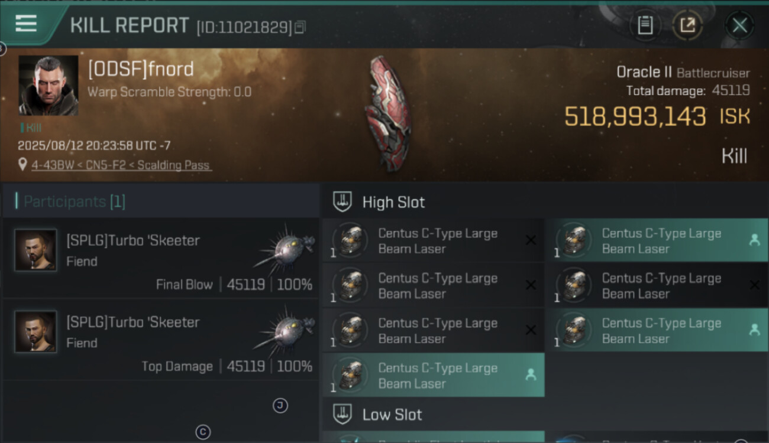This screenshot has height=443, width=769.
Task: Open Final Blow participant's portrait
Action: pyautogui.click(x=35, y=250)
